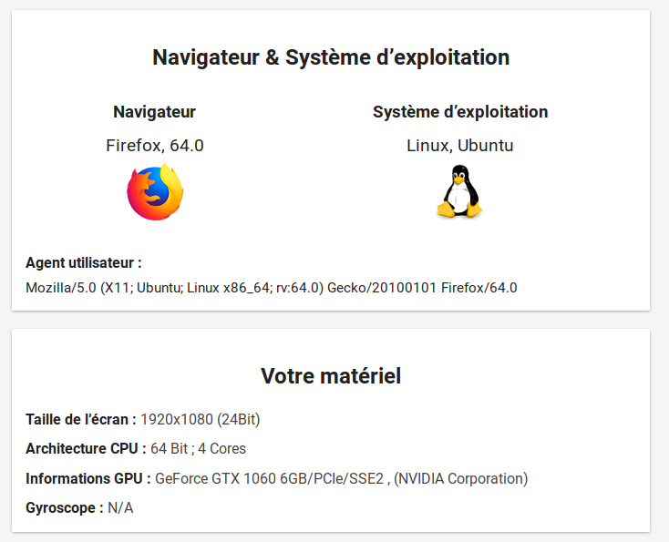Click the Mozilla/5.0 user agent string

point(272,288)
